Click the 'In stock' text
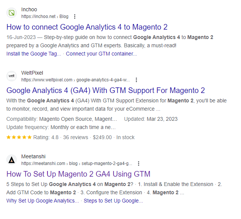Image resolution: width=241 pixels, height=219 pixels. (126, 137)
